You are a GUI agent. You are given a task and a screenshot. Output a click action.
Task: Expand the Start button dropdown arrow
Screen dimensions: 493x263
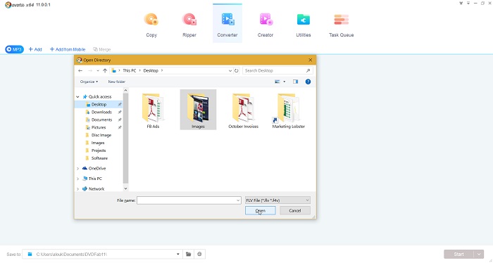click(x=479, y=255)
